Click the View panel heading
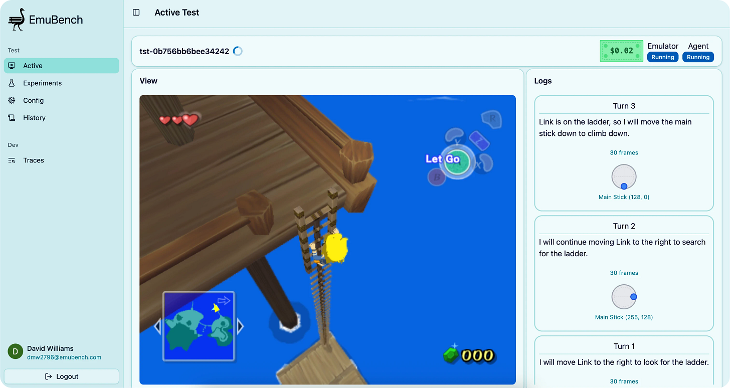Image resolution: width=730 pixels, height=388 pixels. 148,81
